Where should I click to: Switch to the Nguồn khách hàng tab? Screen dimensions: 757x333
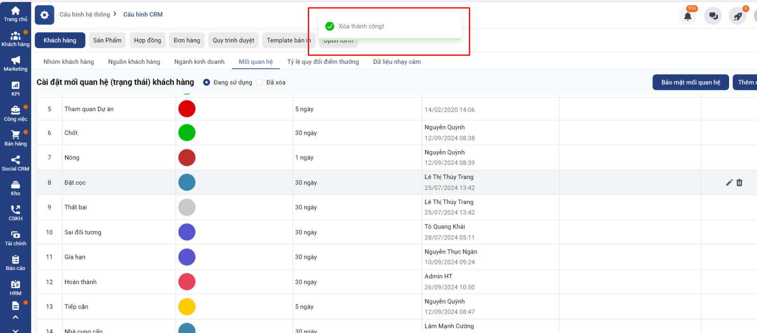point(134,62)
